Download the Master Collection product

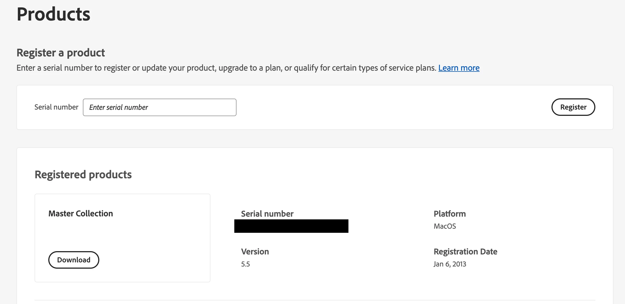(x=74, y=260)
